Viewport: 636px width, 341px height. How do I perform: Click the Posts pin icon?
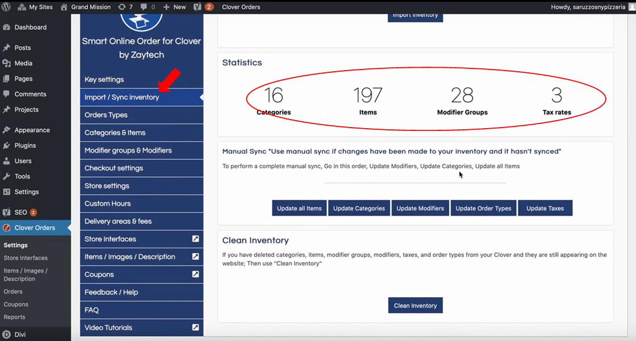point(6,47)
